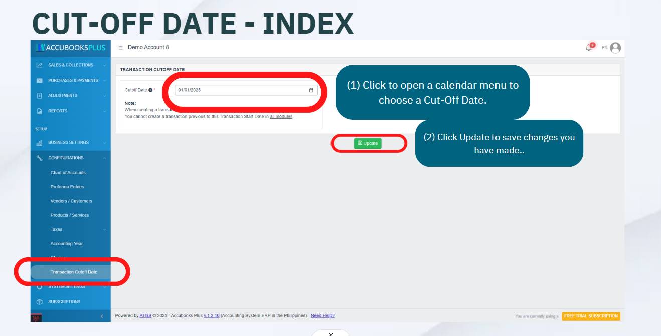Viewport: 661px width, 336px height.
Task: Open the v.1.2.10 version link
Action: (211, 316)
